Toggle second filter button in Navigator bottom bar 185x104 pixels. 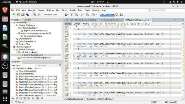(x=17, y=98)
